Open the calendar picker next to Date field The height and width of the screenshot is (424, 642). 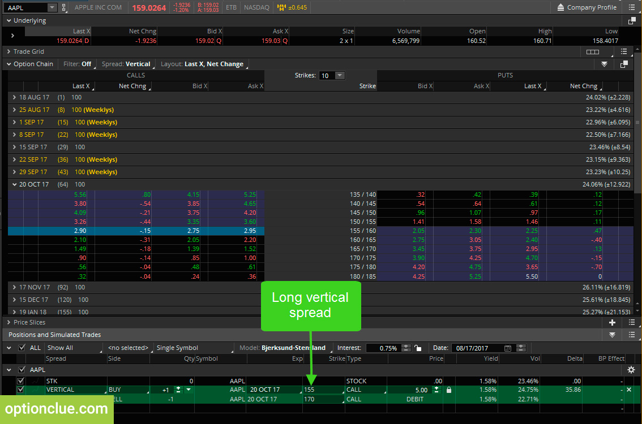tap(508, 348)
